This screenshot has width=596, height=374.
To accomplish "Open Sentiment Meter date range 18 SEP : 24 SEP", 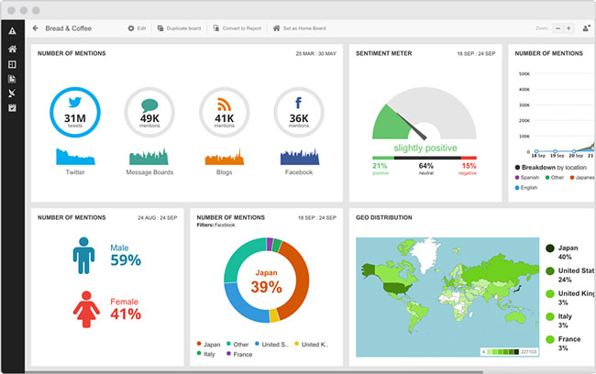I will pos(476,54).
